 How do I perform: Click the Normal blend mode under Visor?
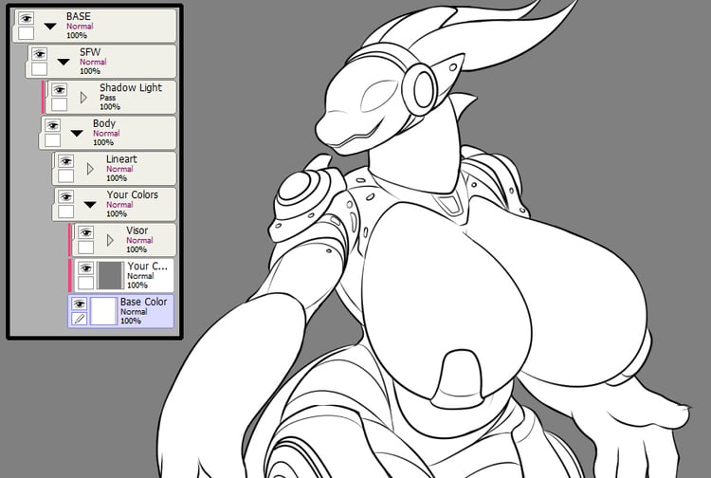139,240
